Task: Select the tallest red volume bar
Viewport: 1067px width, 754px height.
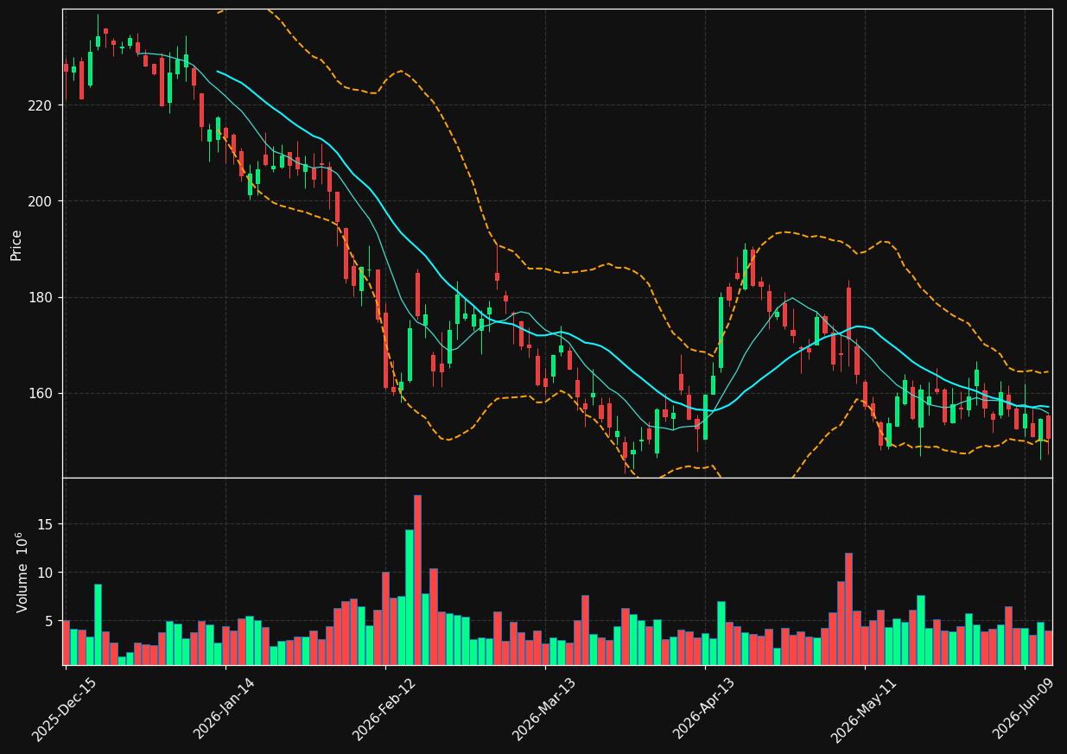Action: click(417, 580)
